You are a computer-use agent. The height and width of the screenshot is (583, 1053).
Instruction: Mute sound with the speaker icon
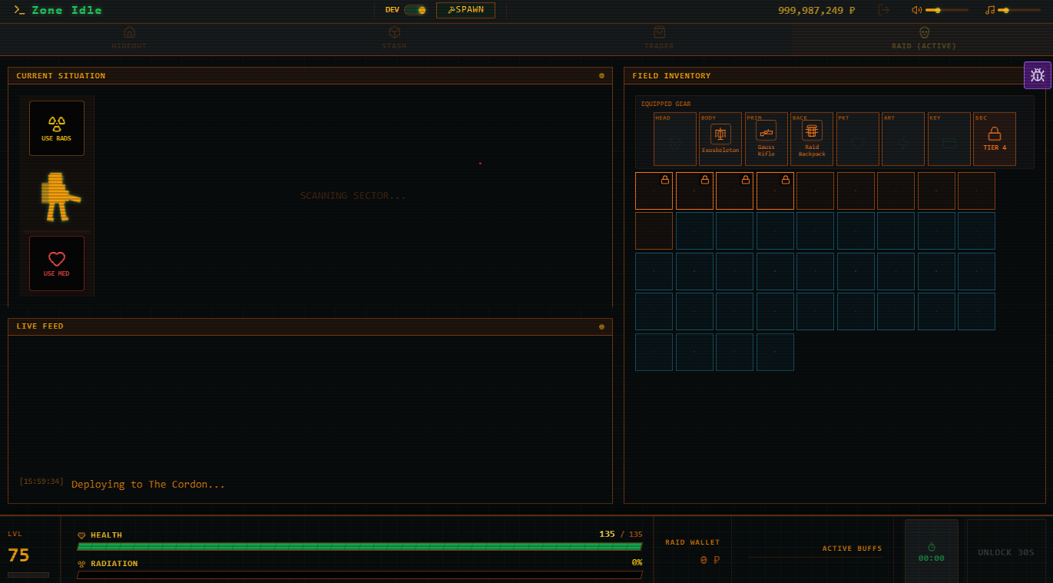[916, 10]
